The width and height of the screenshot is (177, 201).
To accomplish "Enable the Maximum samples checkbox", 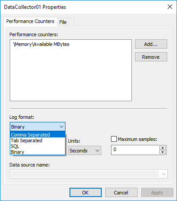I will (114, 139).
